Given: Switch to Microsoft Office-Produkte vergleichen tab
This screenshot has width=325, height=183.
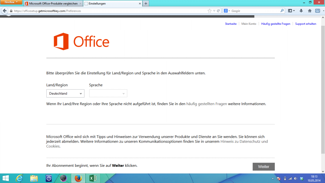Looking at the screenshot, I should tap(53, 3).
